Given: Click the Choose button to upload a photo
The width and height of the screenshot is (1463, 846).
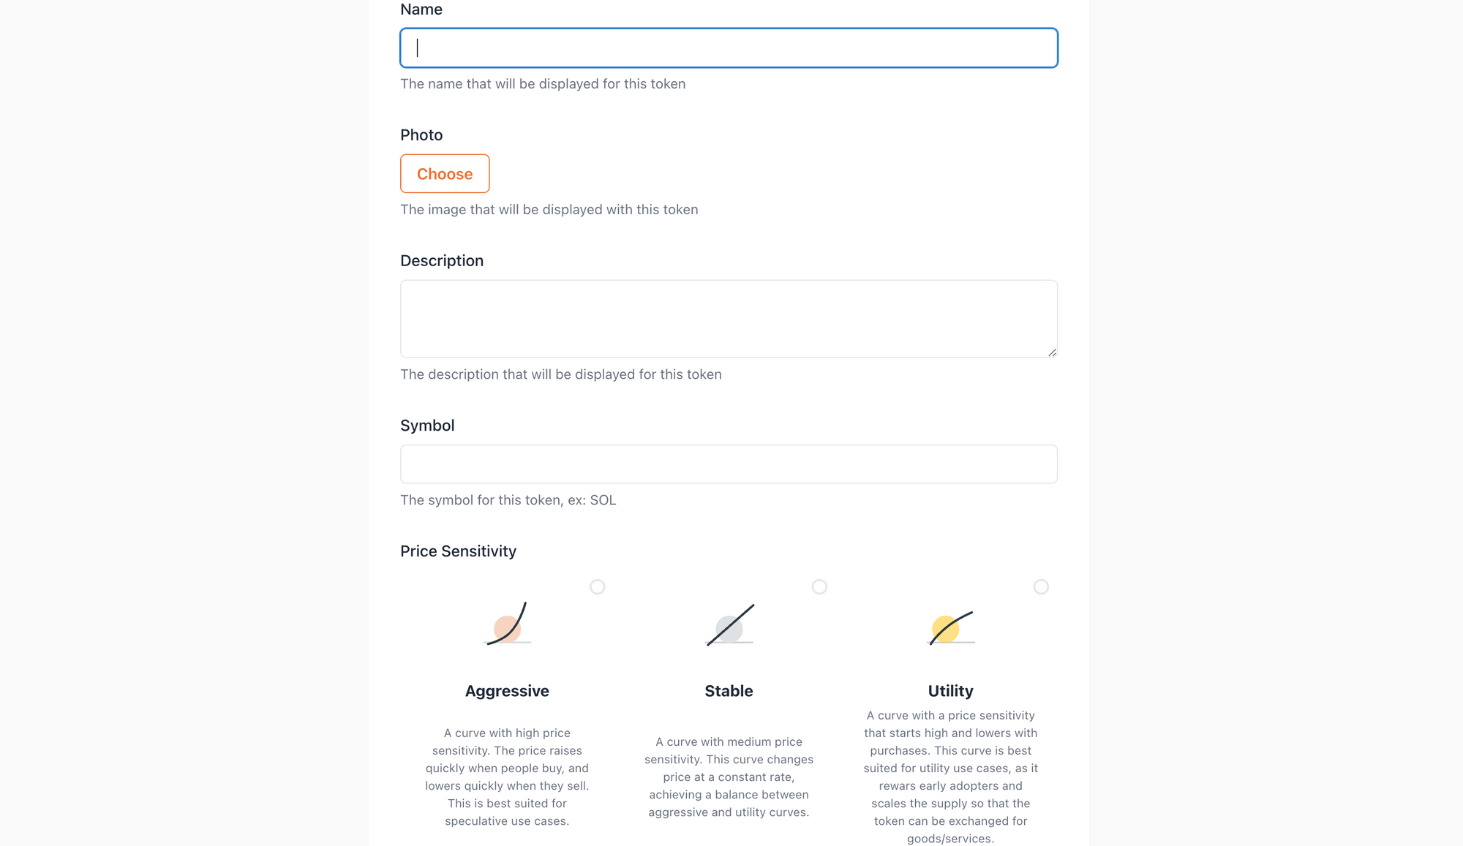Looking at the screenshot, I should (x=444, y=173).
